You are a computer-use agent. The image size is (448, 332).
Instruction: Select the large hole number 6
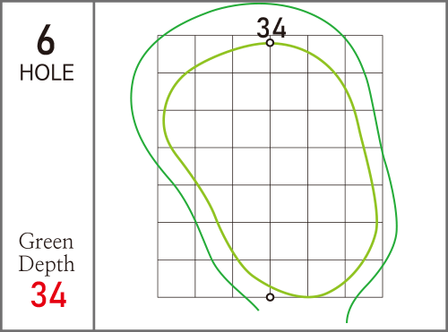pos(46,40)
